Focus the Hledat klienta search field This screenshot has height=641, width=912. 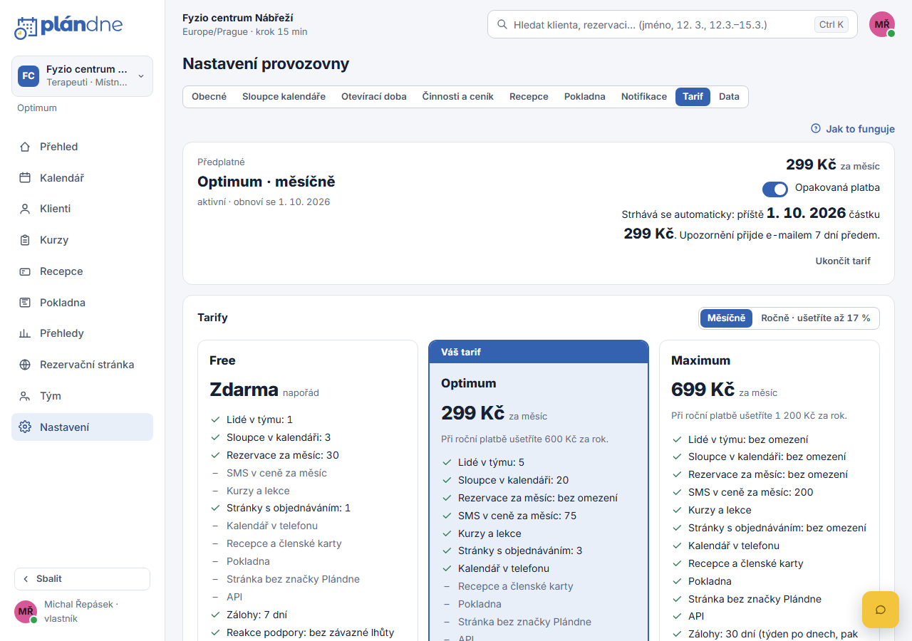(673, 24)
